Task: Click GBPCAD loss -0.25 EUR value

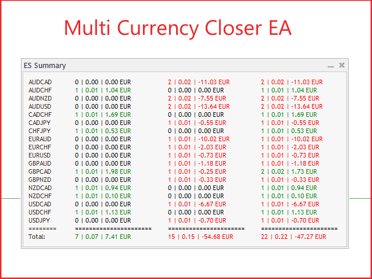Action: (x=212, y=171)
